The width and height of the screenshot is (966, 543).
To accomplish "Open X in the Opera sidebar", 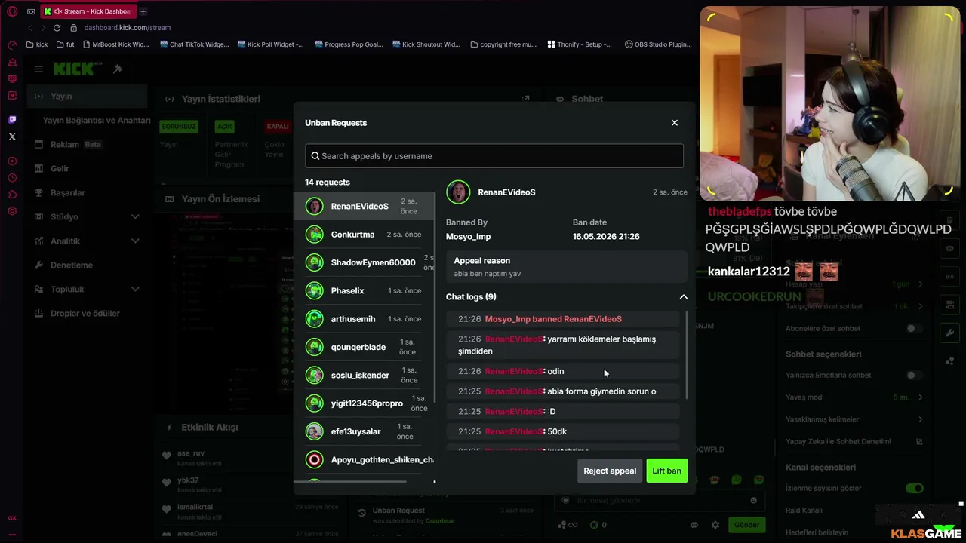I will [x=12, y=137].
